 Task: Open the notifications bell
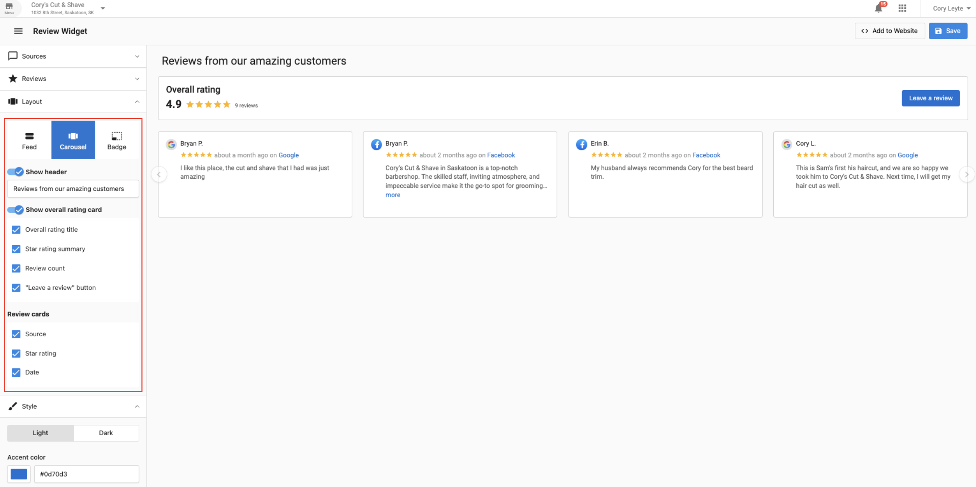tap(879, 8)
